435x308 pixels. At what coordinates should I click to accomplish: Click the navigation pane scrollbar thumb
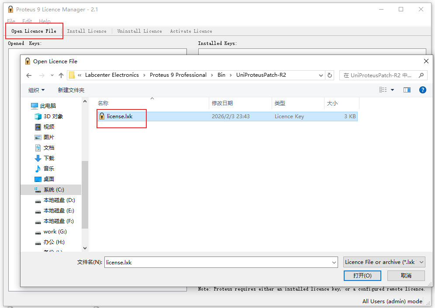(85, 194)
